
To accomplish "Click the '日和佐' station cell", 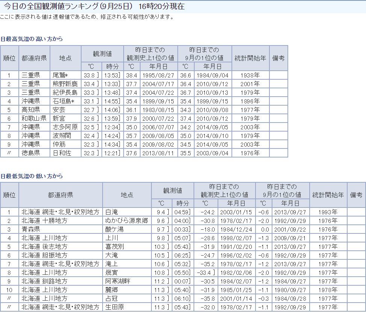I will (65, 153).
